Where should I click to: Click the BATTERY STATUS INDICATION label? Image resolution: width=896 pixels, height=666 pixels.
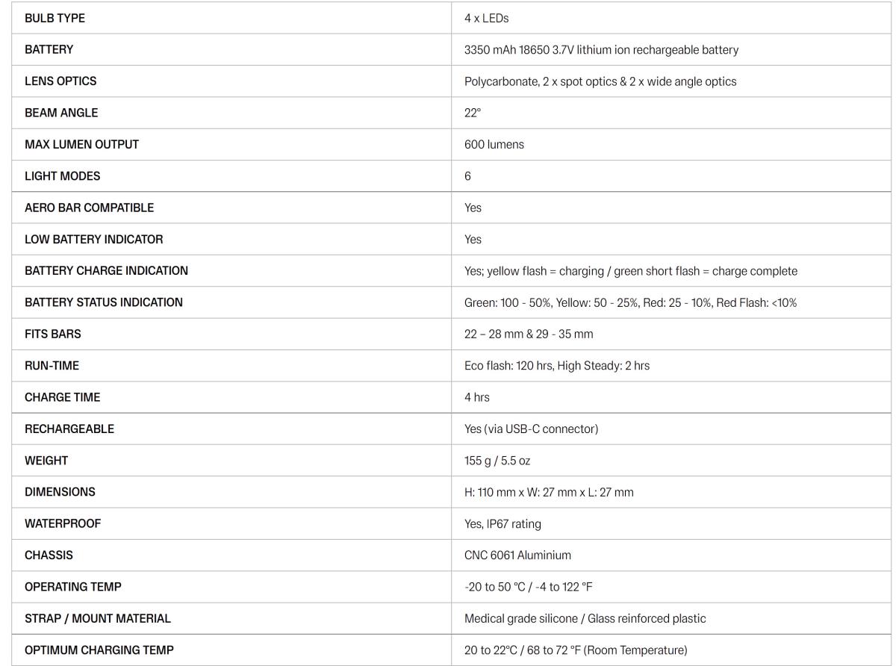pyautogui.click(x=103, y=302)
